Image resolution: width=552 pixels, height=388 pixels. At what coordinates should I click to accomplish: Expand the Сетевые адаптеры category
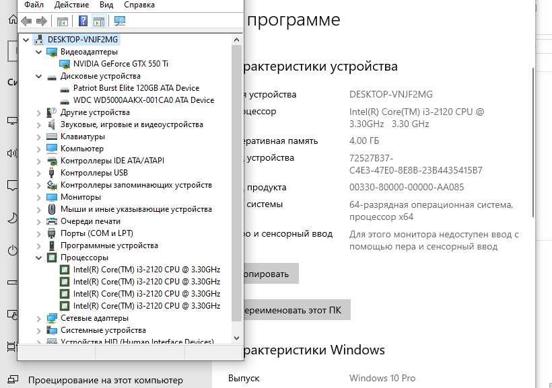click(39, 319)
